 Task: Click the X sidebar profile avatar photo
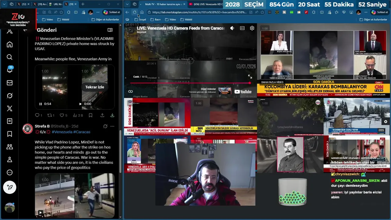point(9,207)
